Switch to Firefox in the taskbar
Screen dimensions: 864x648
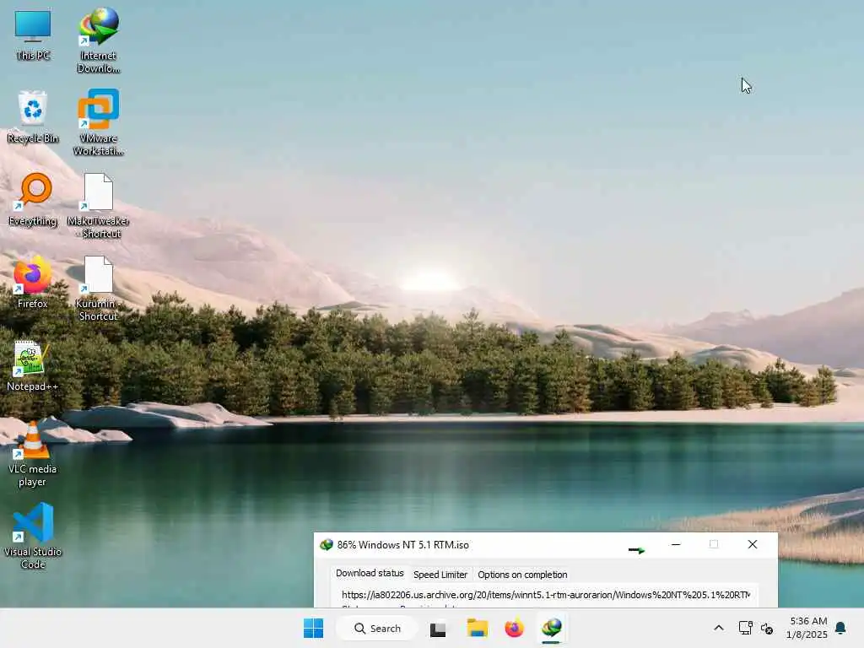(x=514, y=628)
